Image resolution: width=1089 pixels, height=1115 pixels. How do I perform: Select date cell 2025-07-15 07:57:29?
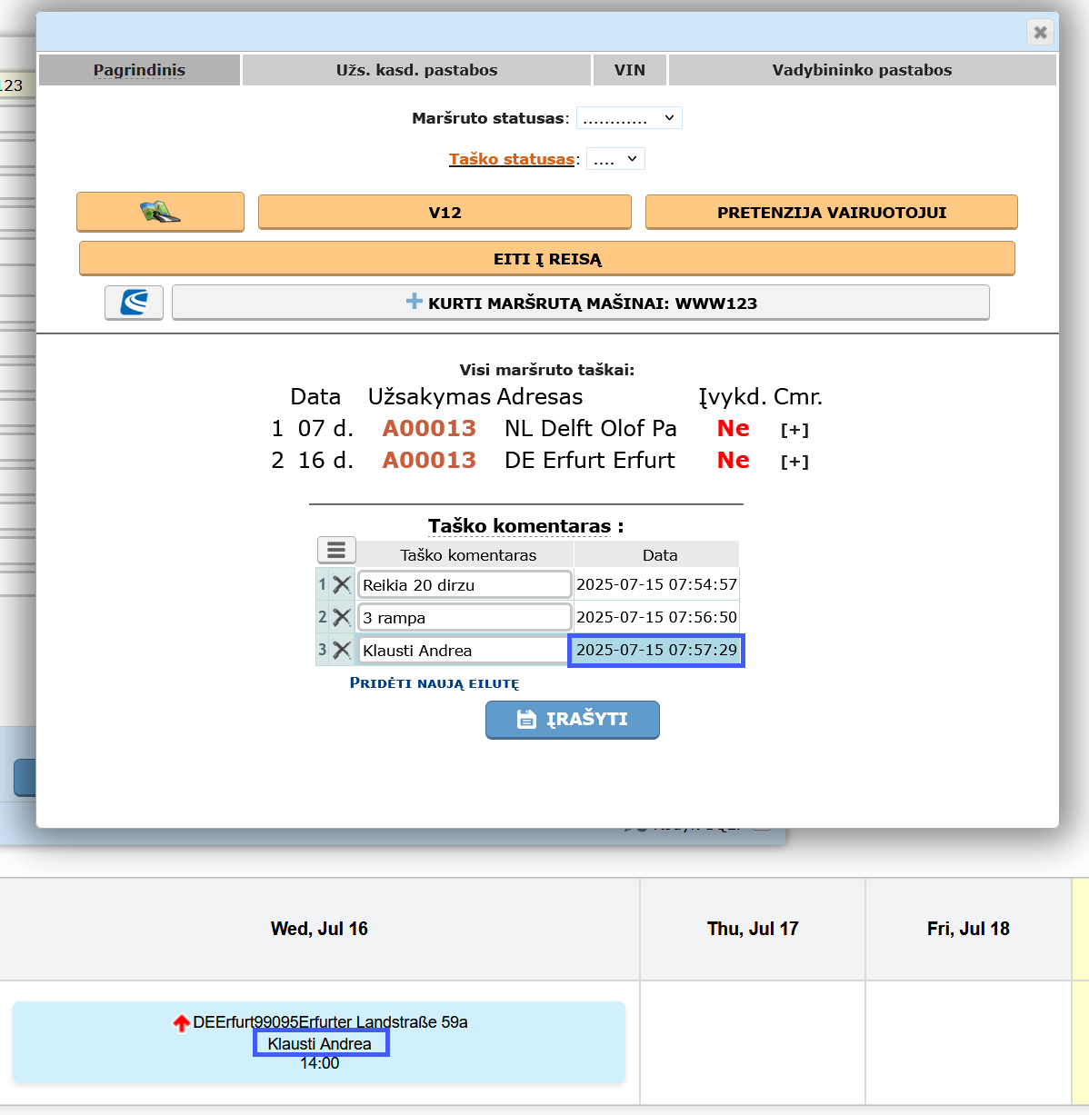[x=656, y=650]
